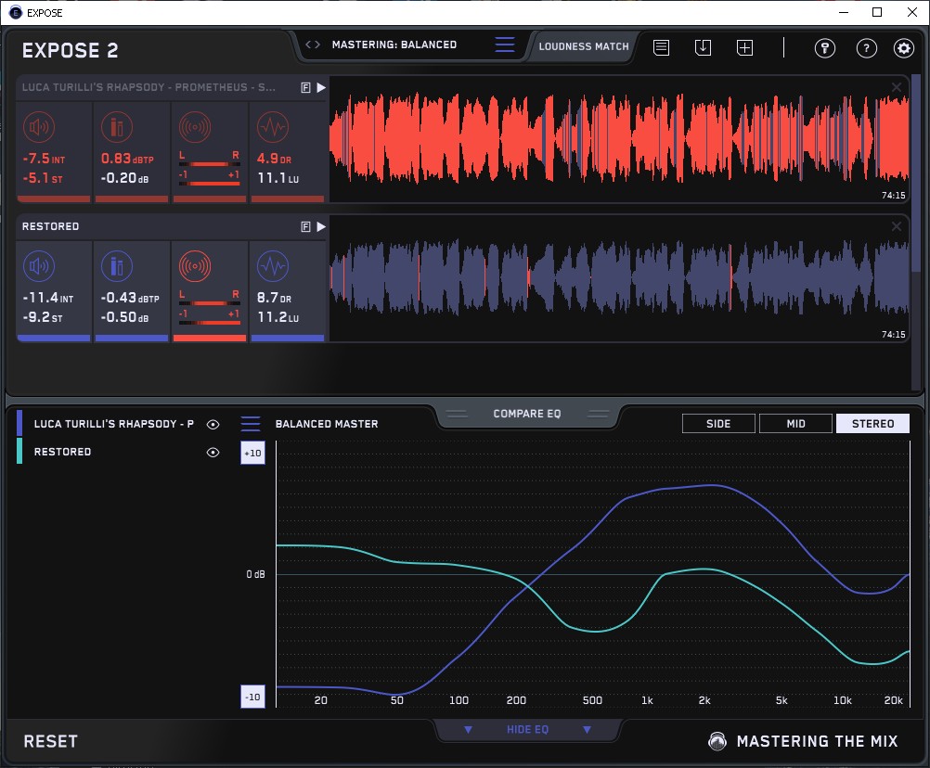Click the Luca Turilli's Rhapsody waveform
The image size is (930, 768).
coord(619,139)
